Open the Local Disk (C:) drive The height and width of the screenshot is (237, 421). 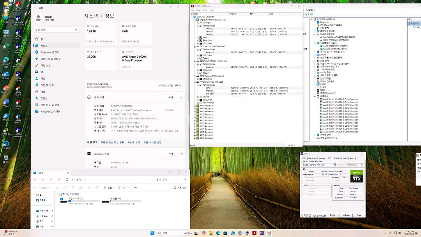click(x=80, y=201)
